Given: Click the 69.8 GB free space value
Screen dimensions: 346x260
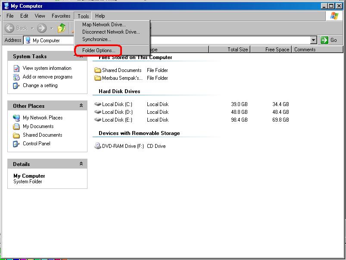Looking at the screenshot, I should 281,120.
